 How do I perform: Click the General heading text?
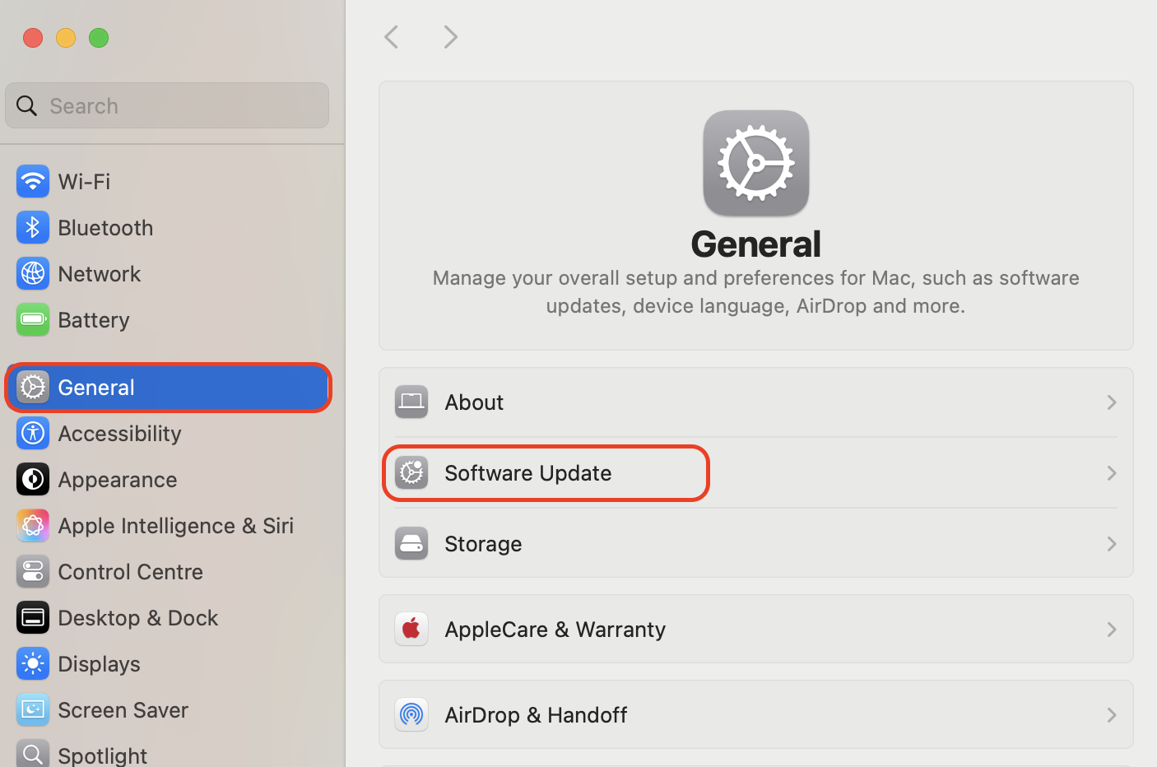pos(756,244)
